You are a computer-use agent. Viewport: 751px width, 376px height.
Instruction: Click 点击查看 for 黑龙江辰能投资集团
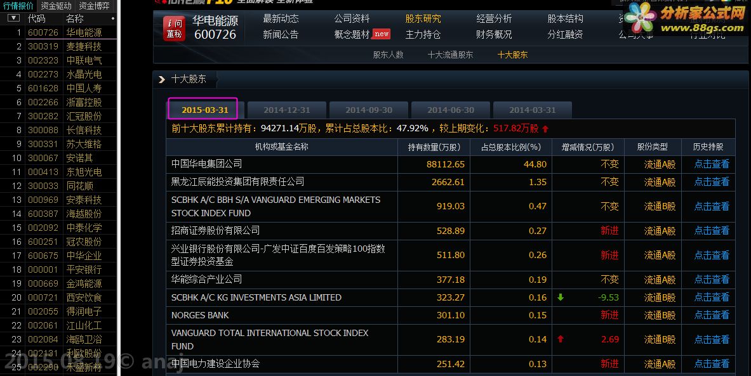[x=712, y=182]
